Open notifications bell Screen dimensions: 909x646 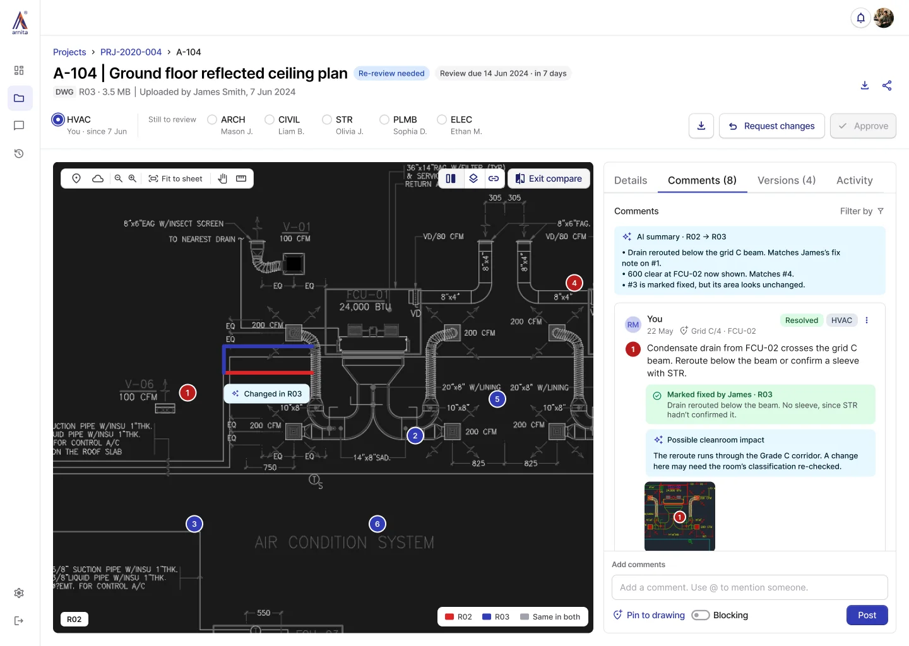tap(861, 18)
